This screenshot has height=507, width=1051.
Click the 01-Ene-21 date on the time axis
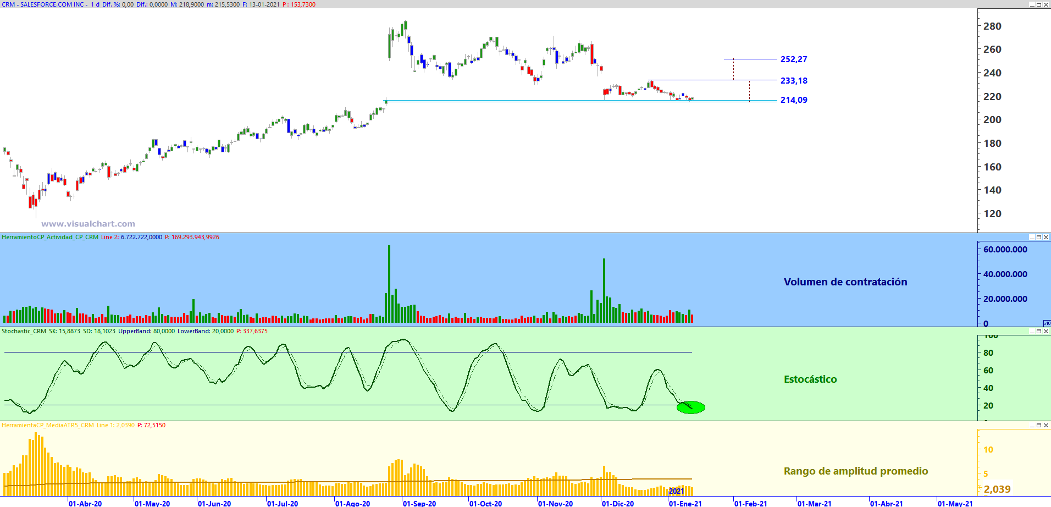click(685, 503)
